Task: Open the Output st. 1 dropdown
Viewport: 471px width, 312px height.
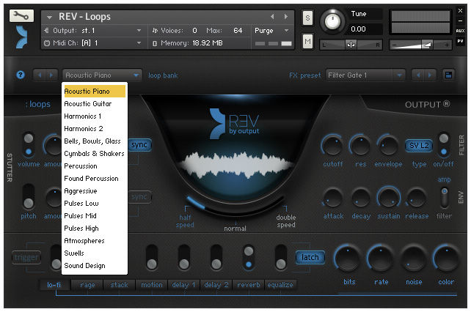Action: [93, 31]
